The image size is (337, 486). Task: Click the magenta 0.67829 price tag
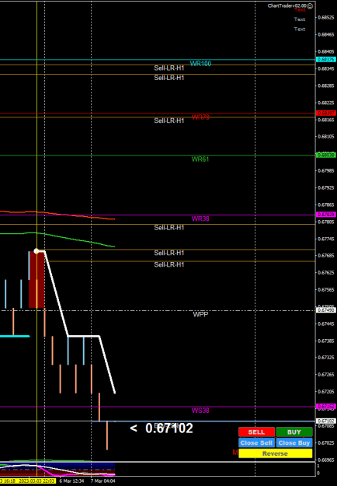[325, 215]
